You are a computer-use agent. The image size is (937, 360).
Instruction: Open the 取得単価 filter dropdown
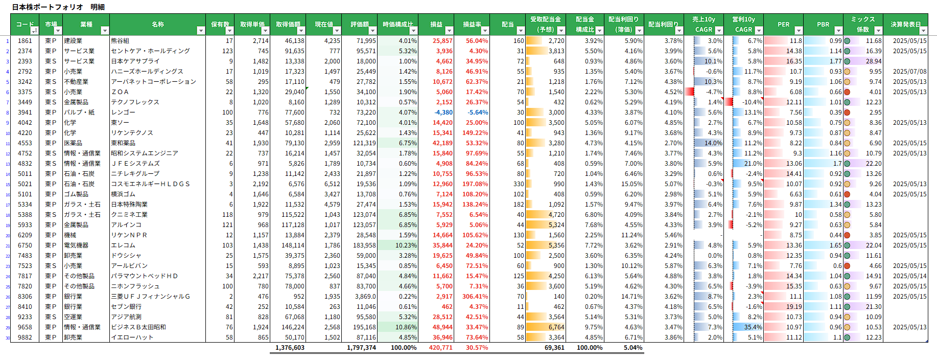tap(265, 31)
